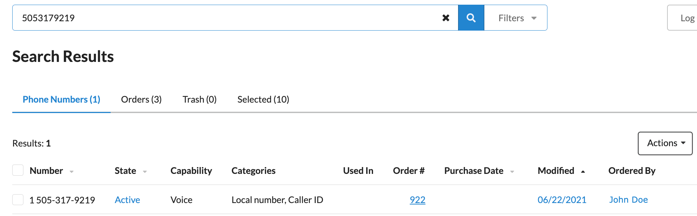Viewport: 697px width, 216px height.
Task: Open order number 922 link
Action: pyautogui.click(x=417, y=200)
